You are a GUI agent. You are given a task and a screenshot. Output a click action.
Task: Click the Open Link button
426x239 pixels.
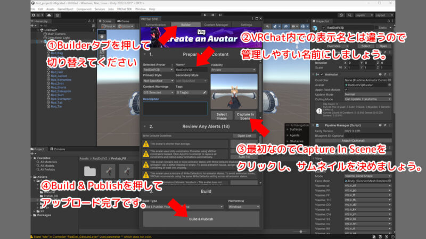[x=244, y=136]
